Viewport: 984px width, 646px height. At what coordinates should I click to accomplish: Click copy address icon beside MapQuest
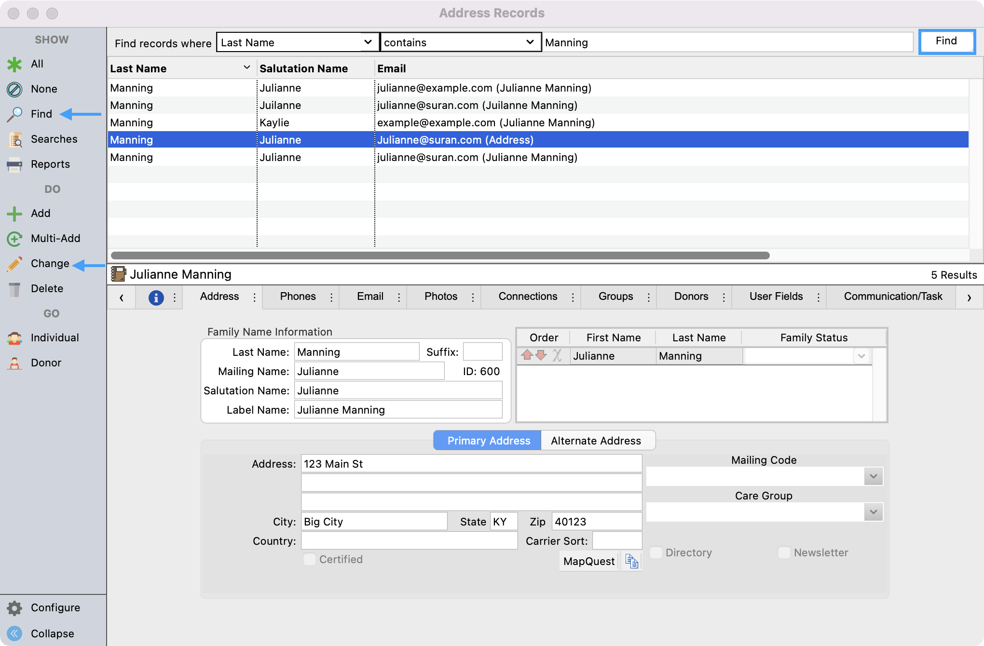click(631, 561)
